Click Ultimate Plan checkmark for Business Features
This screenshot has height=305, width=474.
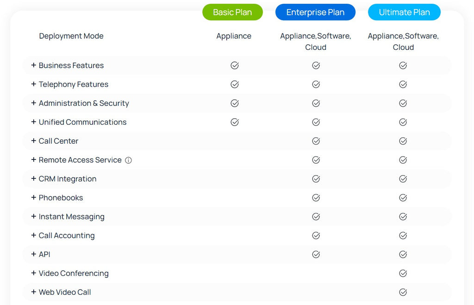point(403,66)
